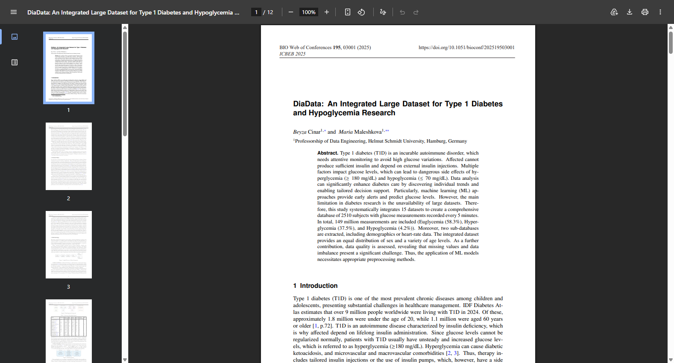This screenshot has height=363, width=674.
Task: Click the thumbnail sidebar scrollbar thumb
Action: [125, 84]
